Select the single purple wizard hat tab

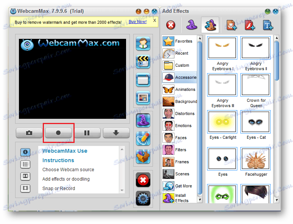[x=192, y=25]
